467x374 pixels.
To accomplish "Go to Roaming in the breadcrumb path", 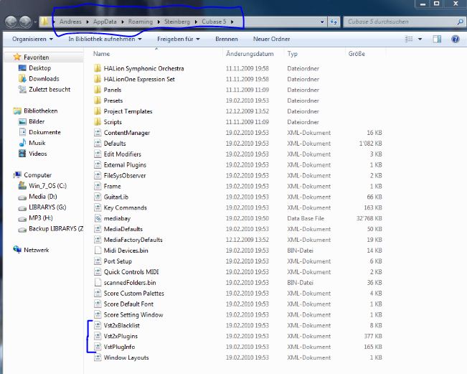I will pos(141,22).
